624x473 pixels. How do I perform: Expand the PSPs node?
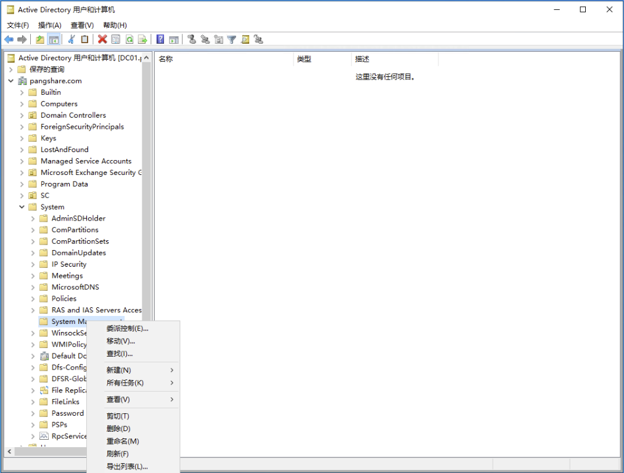pyautogui.click(x=33, y=424)
